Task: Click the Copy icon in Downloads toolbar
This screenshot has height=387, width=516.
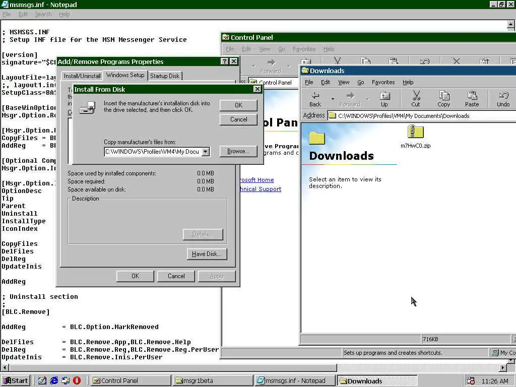Action: [x=443, y=99]
